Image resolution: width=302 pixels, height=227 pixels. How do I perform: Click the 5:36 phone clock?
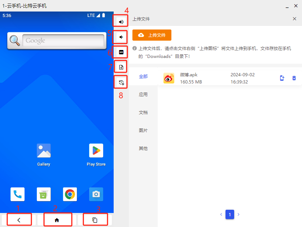[x=7, y=15]
